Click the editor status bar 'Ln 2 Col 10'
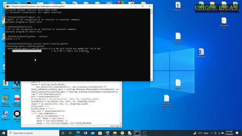 [x=116, y=126]
